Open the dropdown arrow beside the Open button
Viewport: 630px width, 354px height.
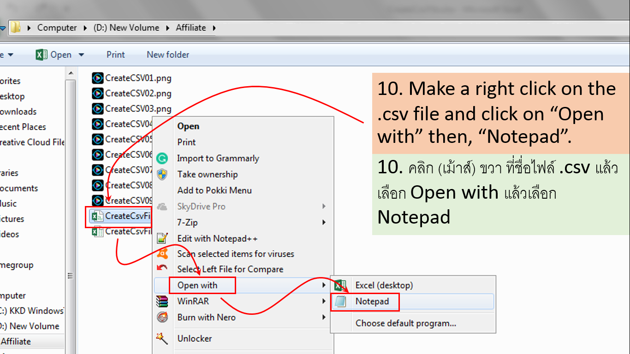[81, 54]
